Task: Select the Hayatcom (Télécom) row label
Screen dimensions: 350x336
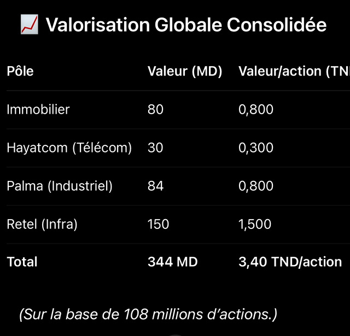Action: 69,148
